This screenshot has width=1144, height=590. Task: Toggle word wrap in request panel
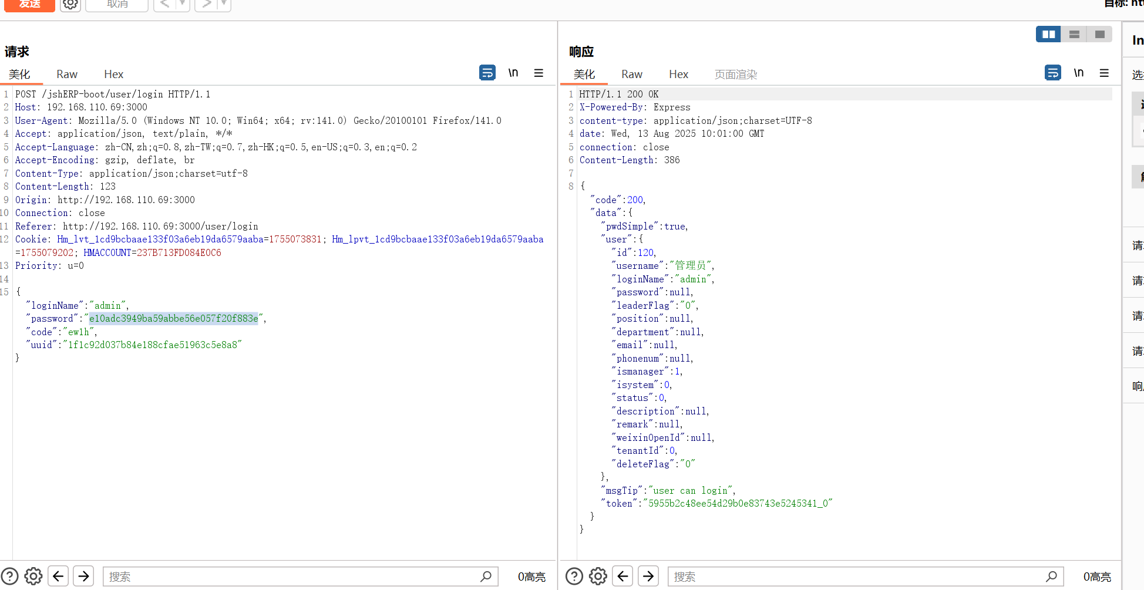487,73
